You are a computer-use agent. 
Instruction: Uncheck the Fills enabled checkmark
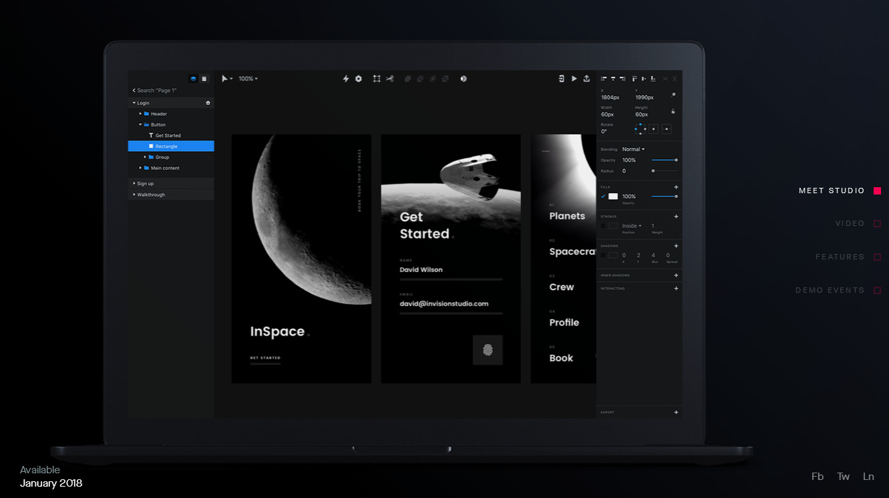click(x=603, y=197)
